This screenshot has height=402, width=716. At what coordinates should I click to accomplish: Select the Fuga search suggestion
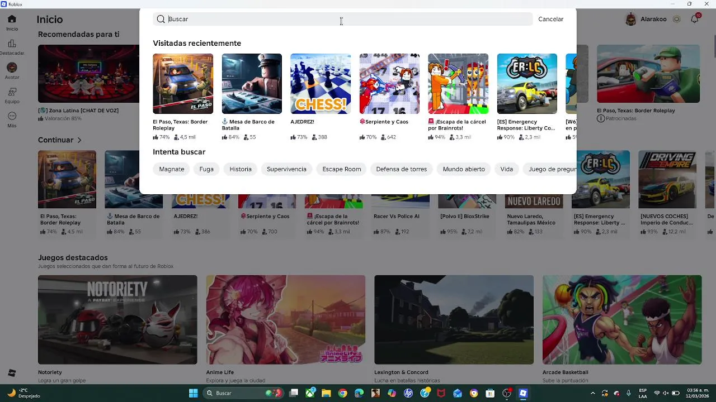click(x=206, y=169)
